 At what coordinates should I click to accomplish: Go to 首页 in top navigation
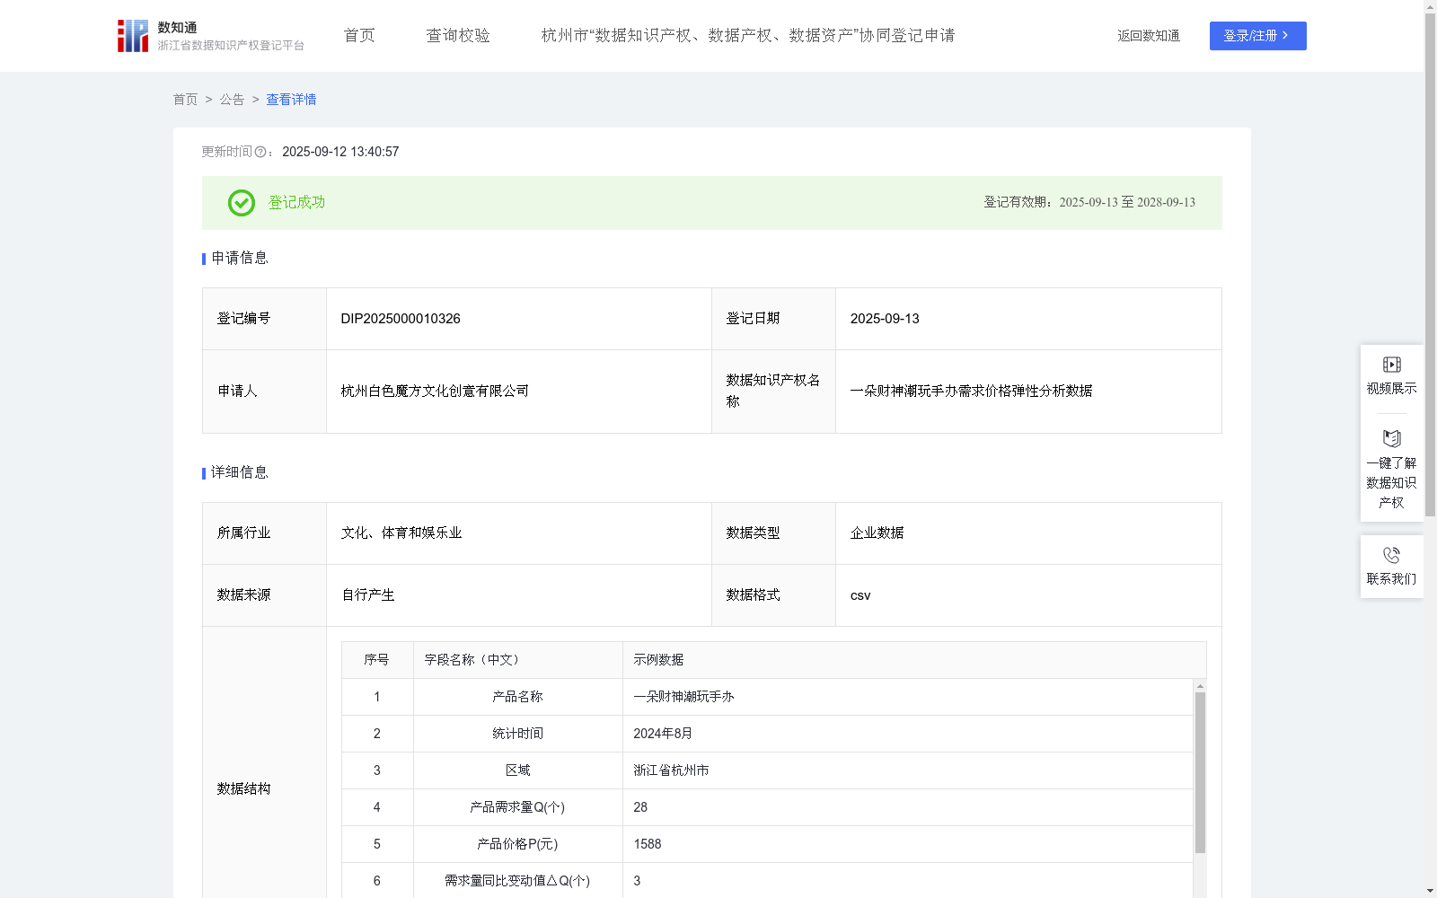point(359,36)
